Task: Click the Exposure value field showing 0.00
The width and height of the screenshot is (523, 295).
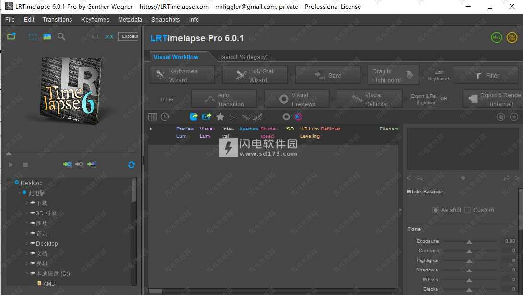Action: point(509,241)
